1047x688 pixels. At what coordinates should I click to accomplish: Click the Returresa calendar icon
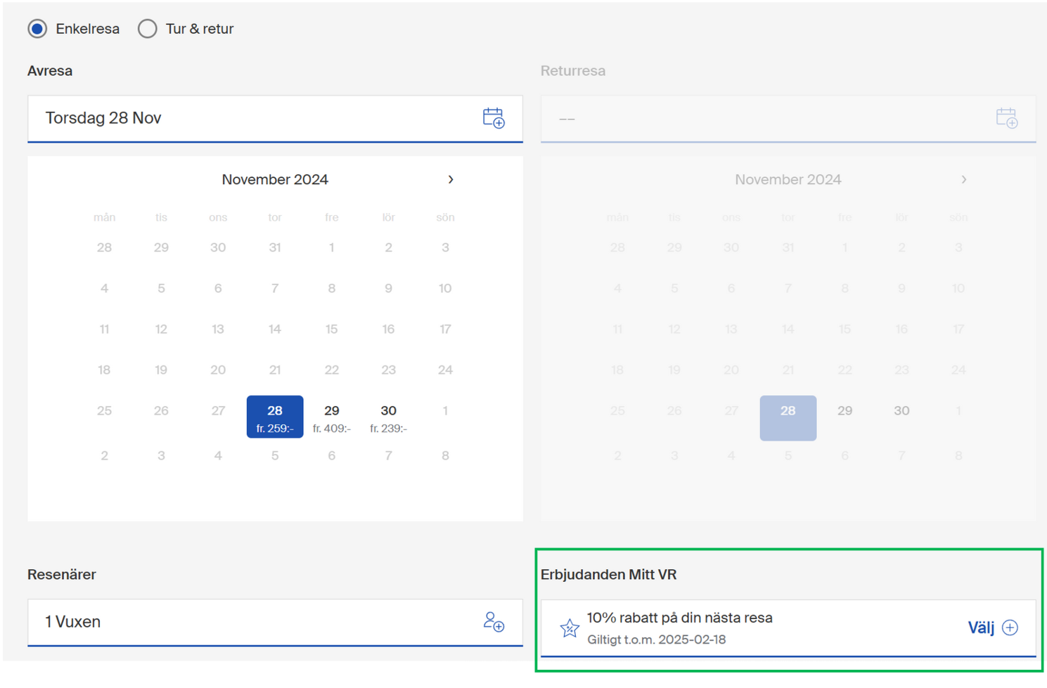(1006, 118)
